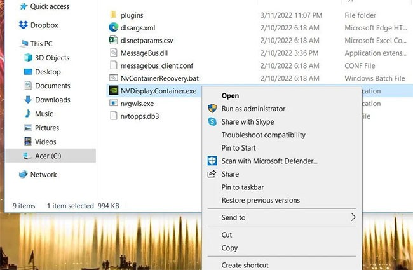Open Acer (C:) drive in sidebar
This screenshot has height=270, width=413.
pos(48,156)
